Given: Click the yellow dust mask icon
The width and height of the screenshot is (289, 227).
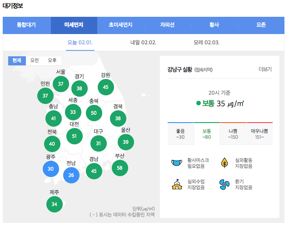Looking at the screenshot, I should pos(176,163).
